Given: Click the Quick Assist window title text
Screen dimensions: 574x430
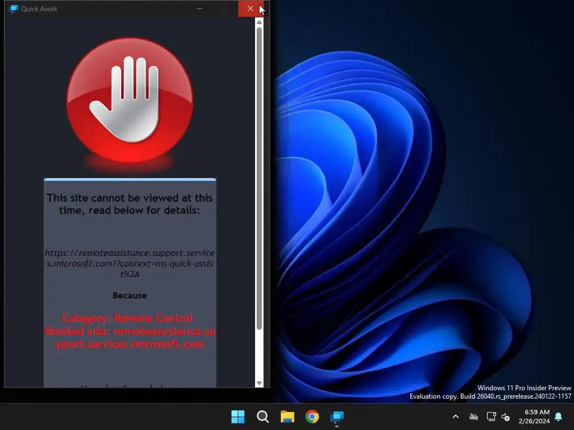Looking at the screenshot, I should tap(39, 9).
